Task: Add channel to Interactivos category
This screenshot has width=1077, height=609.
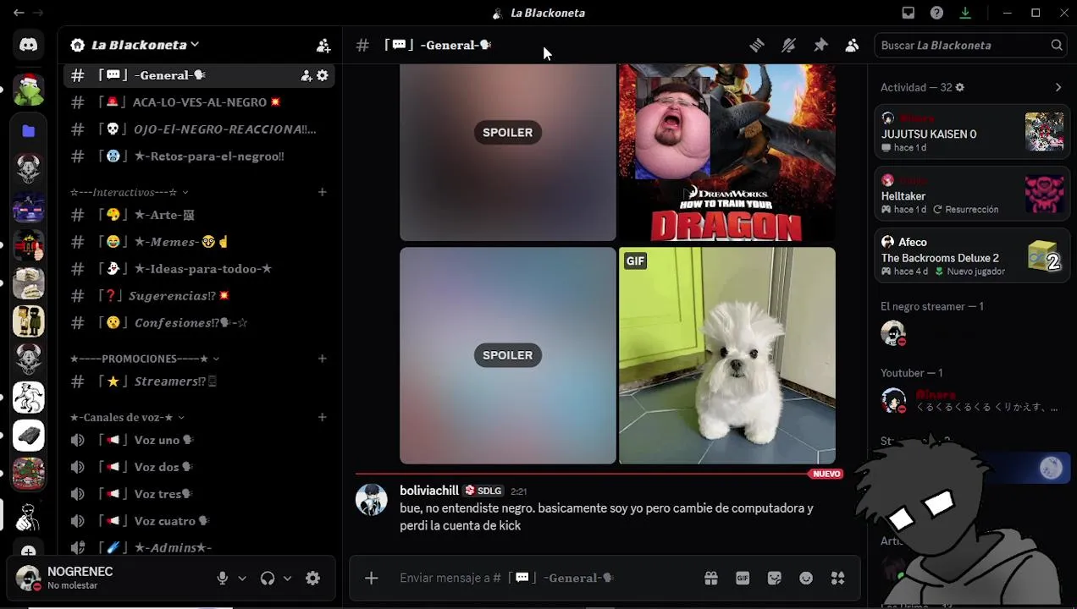Action: [323, 192]
